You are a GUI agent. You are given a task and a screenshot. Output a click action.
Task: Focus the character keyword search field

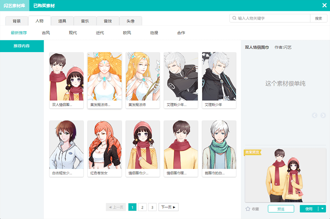point(270,18)
